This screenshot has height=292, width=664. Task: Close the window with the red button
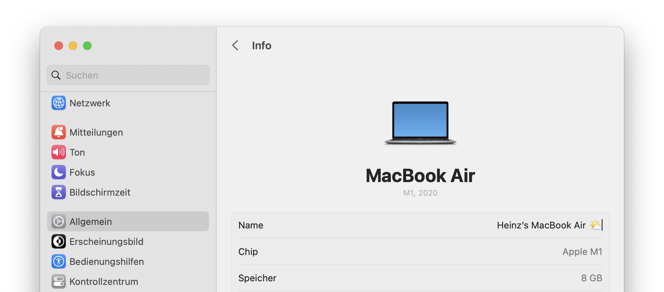point(59,46)
